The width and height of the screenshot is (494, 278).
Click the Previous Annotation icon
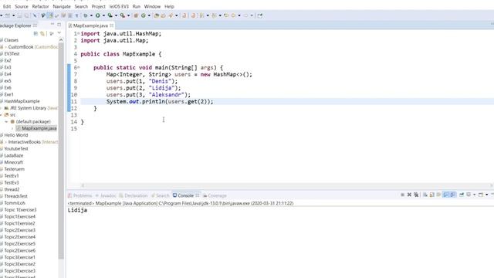(215, 15)
